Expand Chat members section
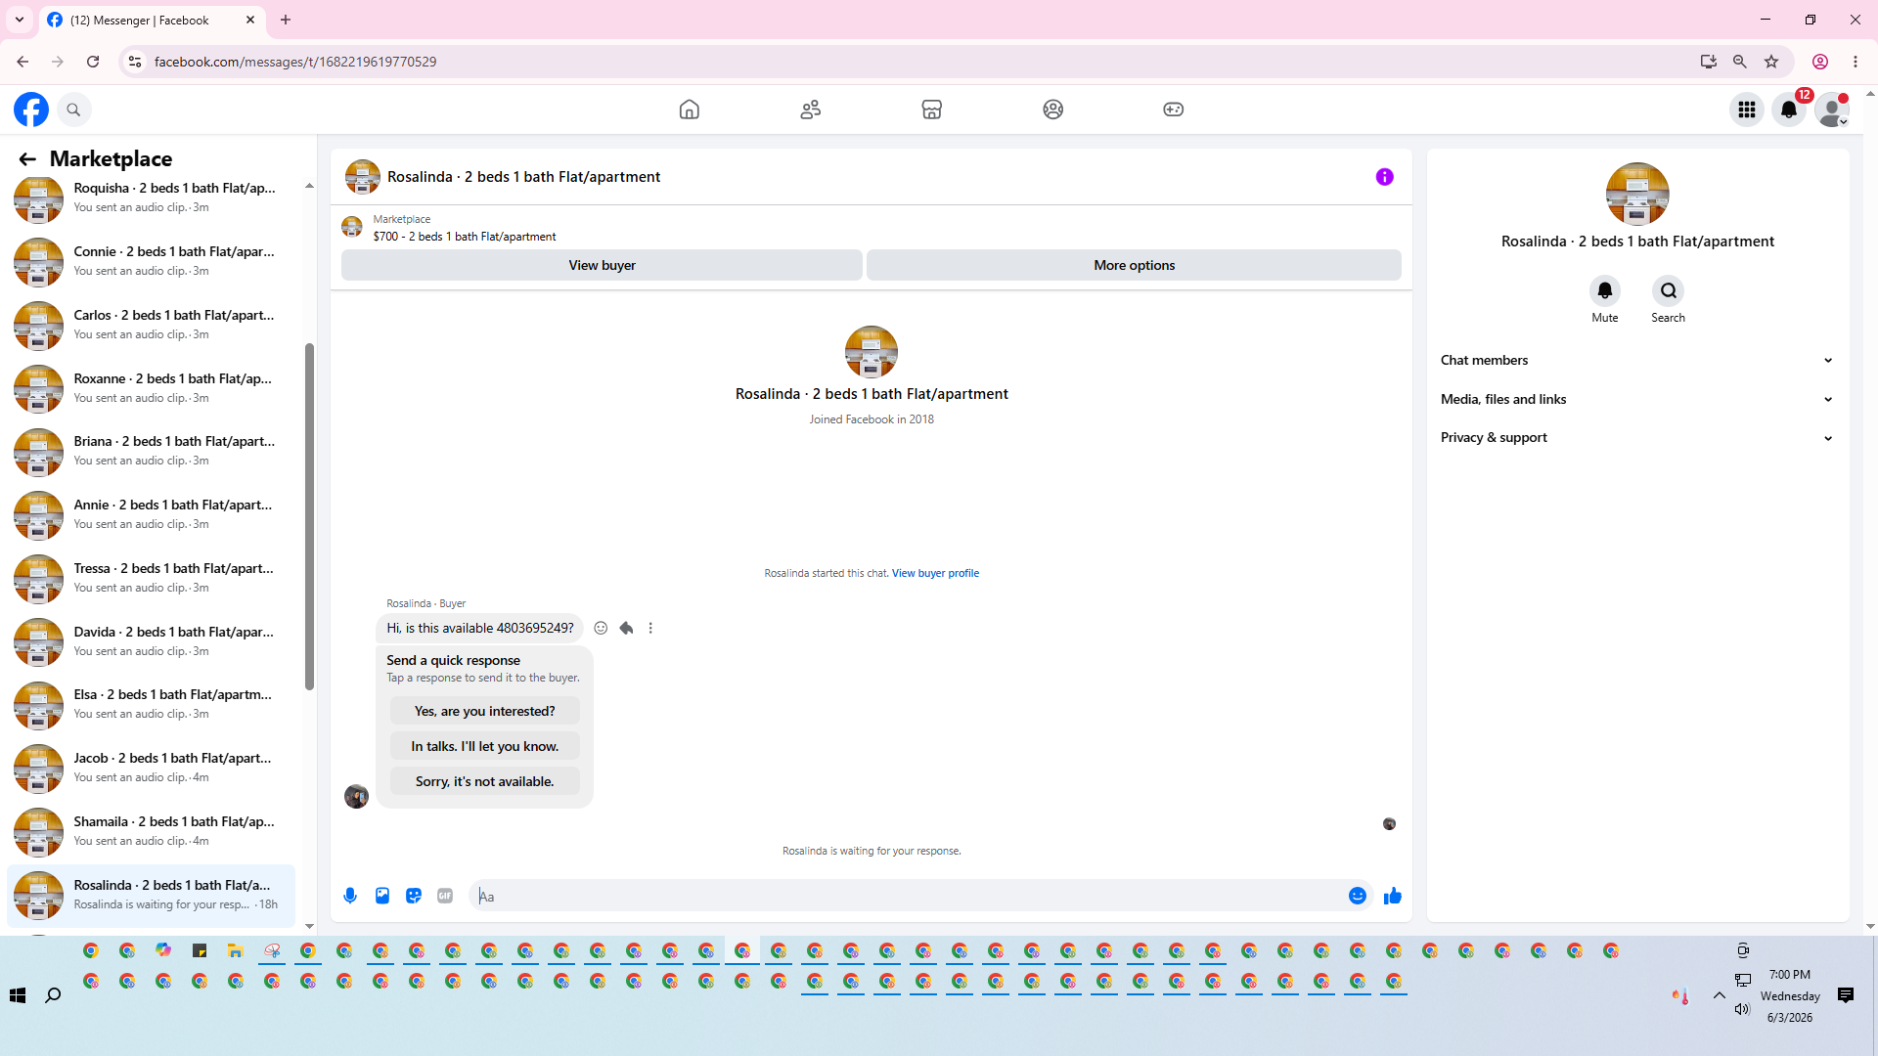 tap(1636, 361)
